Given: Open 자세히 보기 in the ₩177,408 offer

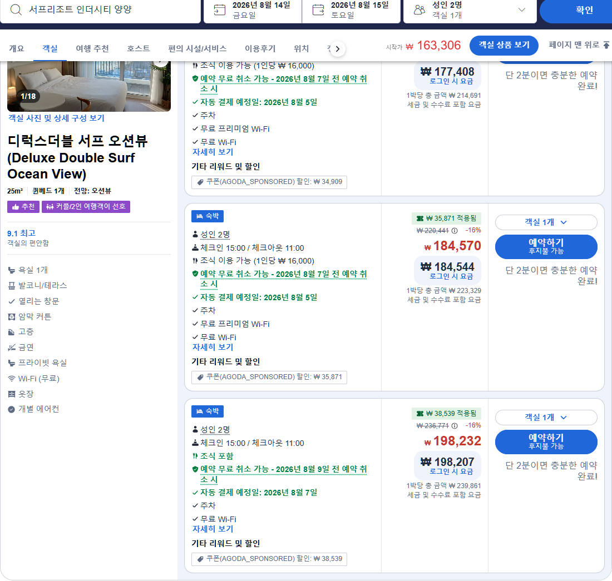Looking at the screenshot, I should coord(213,152).
